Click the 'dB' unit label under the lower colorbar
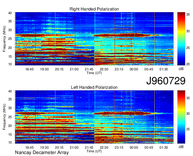The height and width of the screenshot is (156, 193). coord(181,147)
